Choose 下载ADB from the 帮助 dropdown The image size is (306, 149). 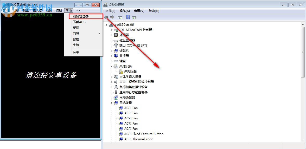pyautogui.click(x=83, y=22)
